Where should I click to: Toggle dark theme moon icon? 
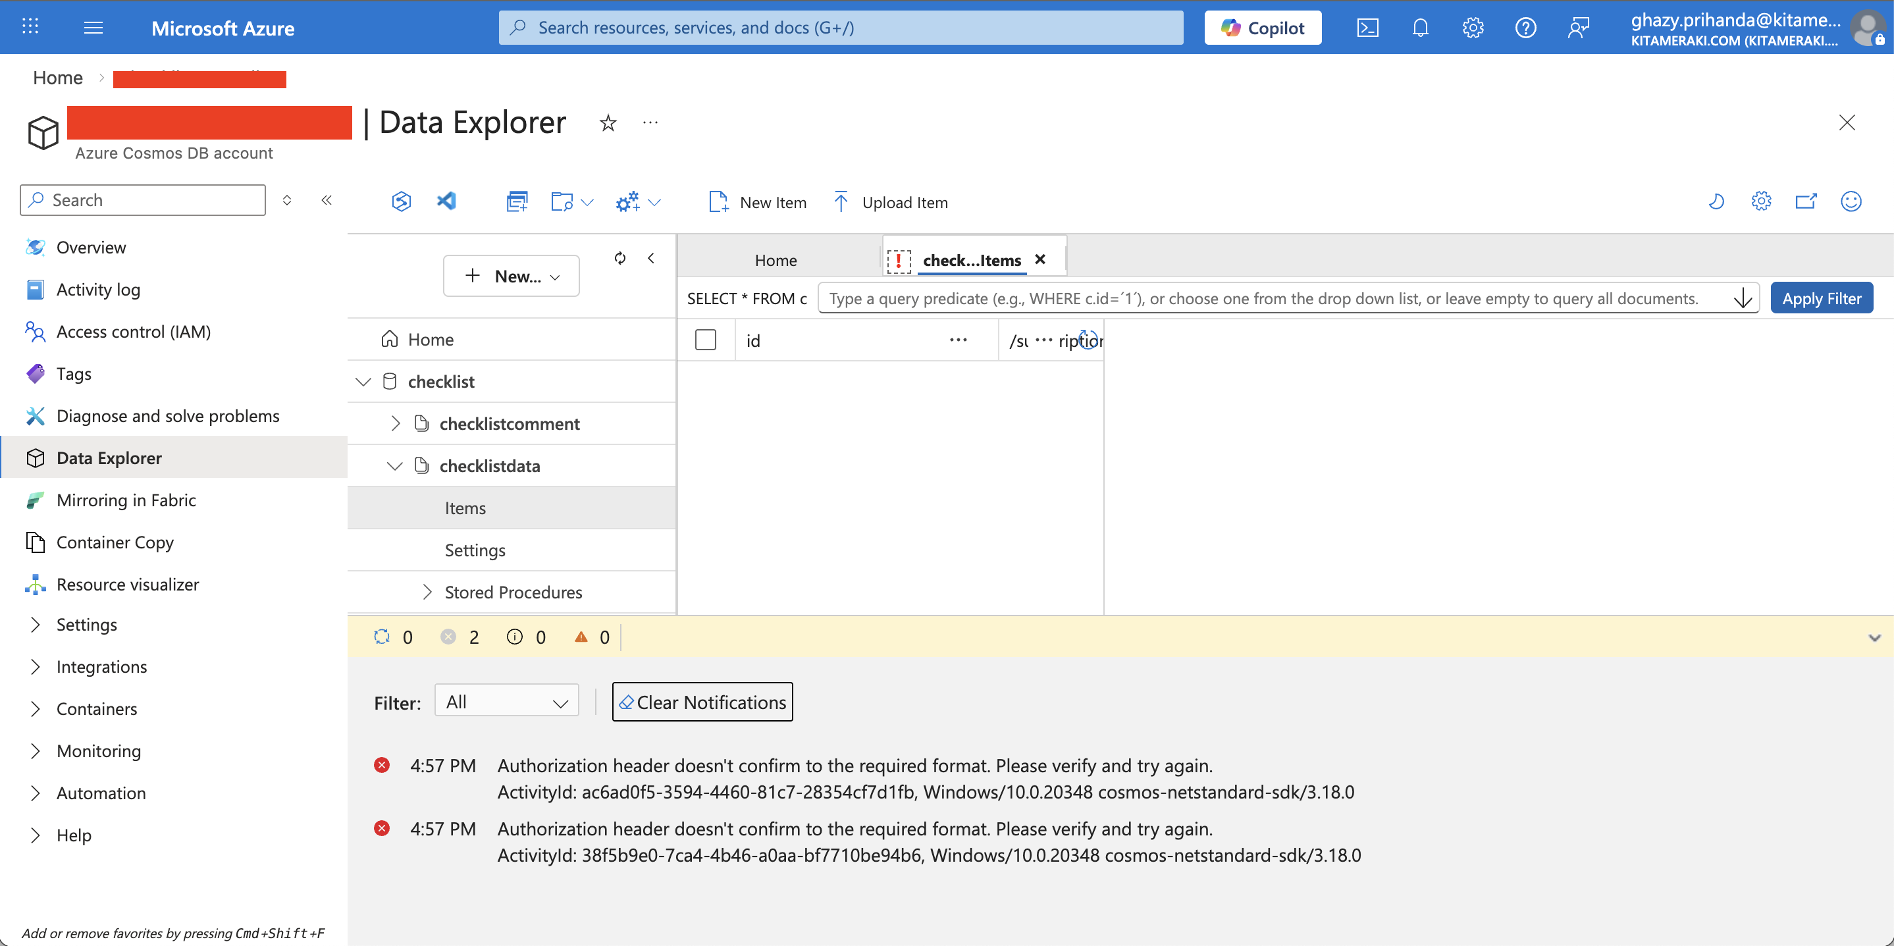tap(1716, 201)
